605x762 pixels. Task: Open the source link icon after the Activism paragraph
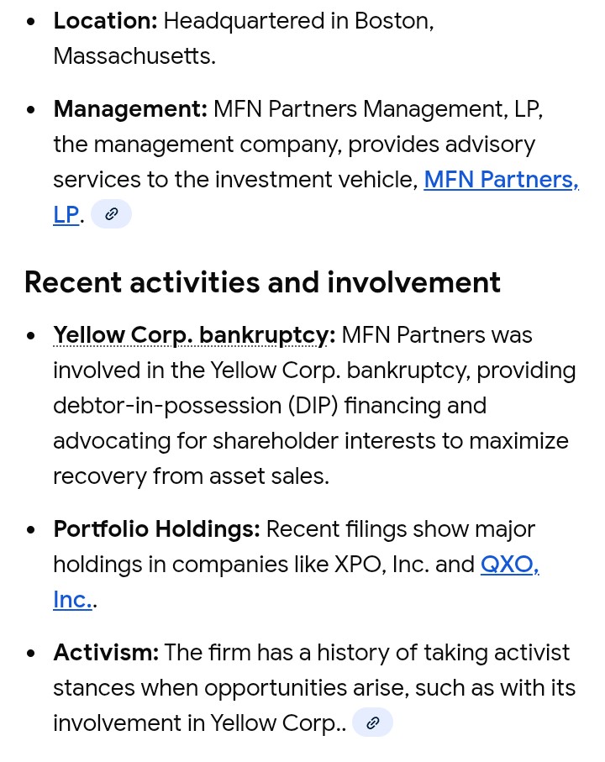point(372,723)
